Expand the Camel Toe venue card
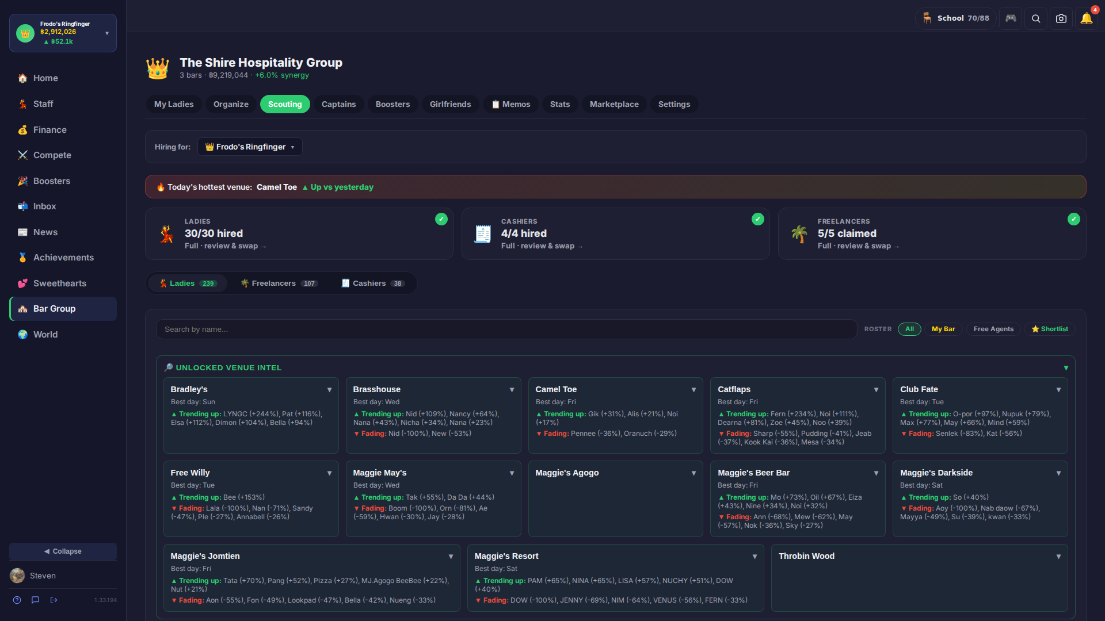The image size is (1105, 621). [x=694, y=390]
